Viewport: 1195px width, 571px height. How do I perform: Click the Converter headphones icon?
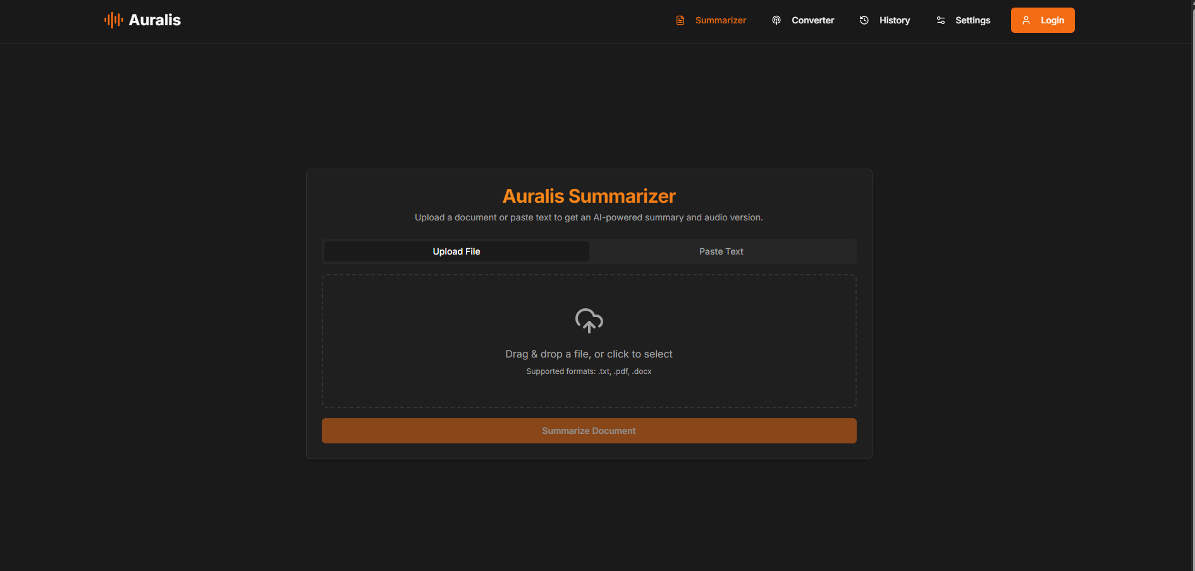tap(776, 20)
